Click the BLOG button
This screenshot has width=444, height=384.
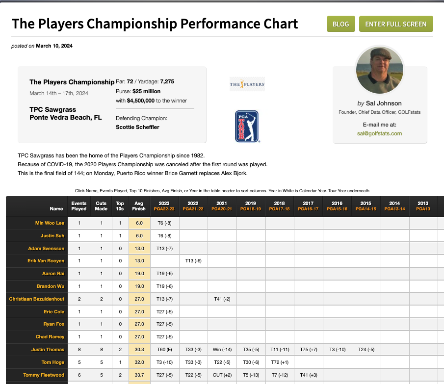tap(340, 24)
